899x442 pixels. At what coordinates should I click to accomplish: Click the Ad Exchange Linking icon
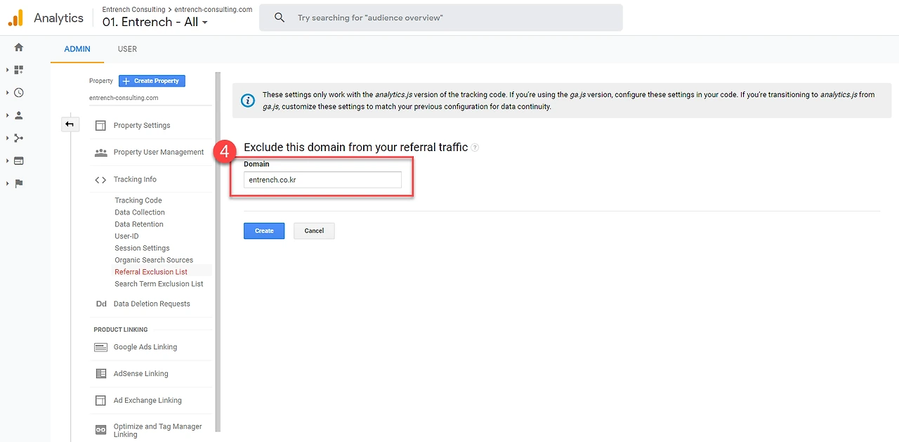click(x=100, y=401)
